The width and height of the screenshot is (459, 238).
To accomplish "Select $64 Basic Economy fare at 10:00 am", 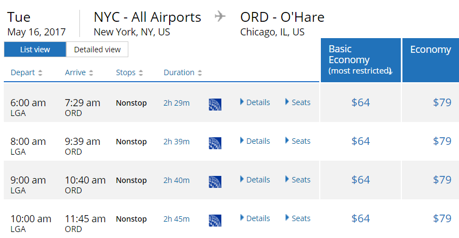I will click(x=361, y=218).
